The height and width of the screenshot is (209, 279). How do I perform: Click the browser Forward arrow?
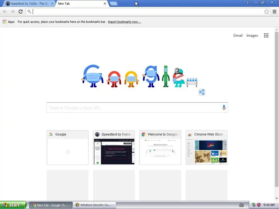click(13, 12)
